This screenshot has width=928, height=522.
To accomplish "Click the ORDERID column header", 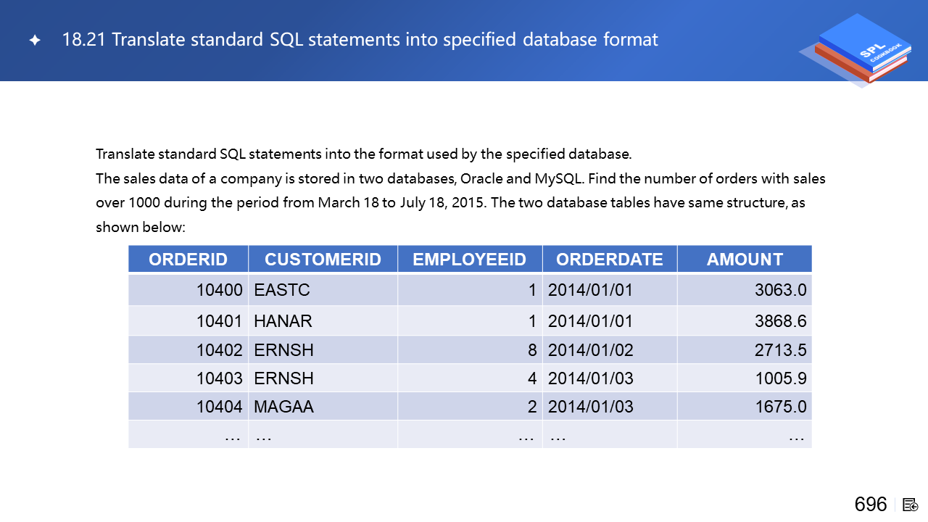I will pos(188,260).
